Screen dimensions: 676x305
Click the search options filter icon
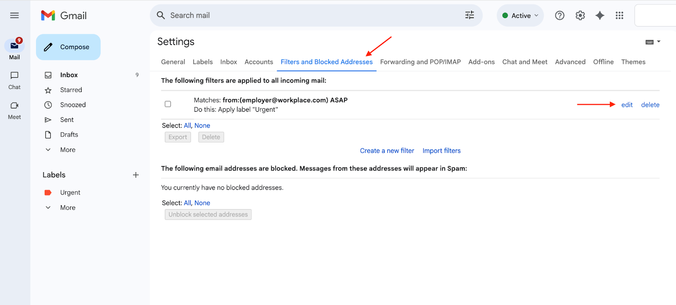469,16
